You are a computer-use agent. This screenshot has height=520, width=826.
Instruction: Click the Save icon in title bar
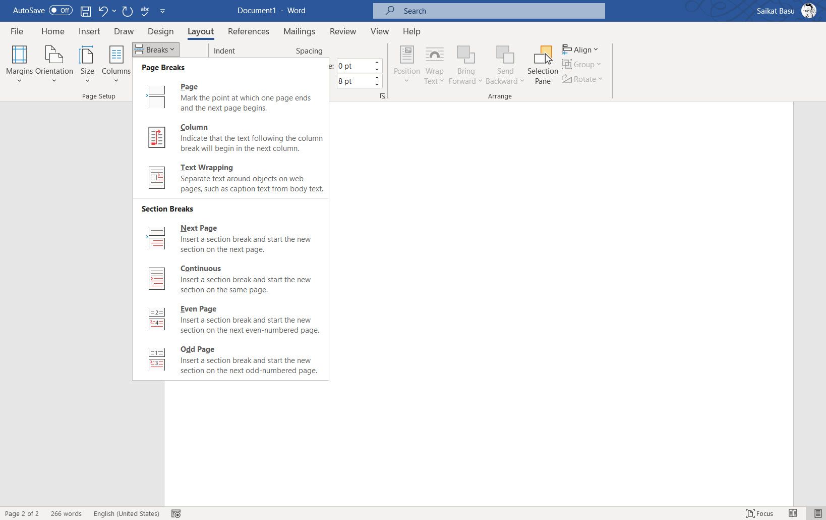(x=86, y=11)
